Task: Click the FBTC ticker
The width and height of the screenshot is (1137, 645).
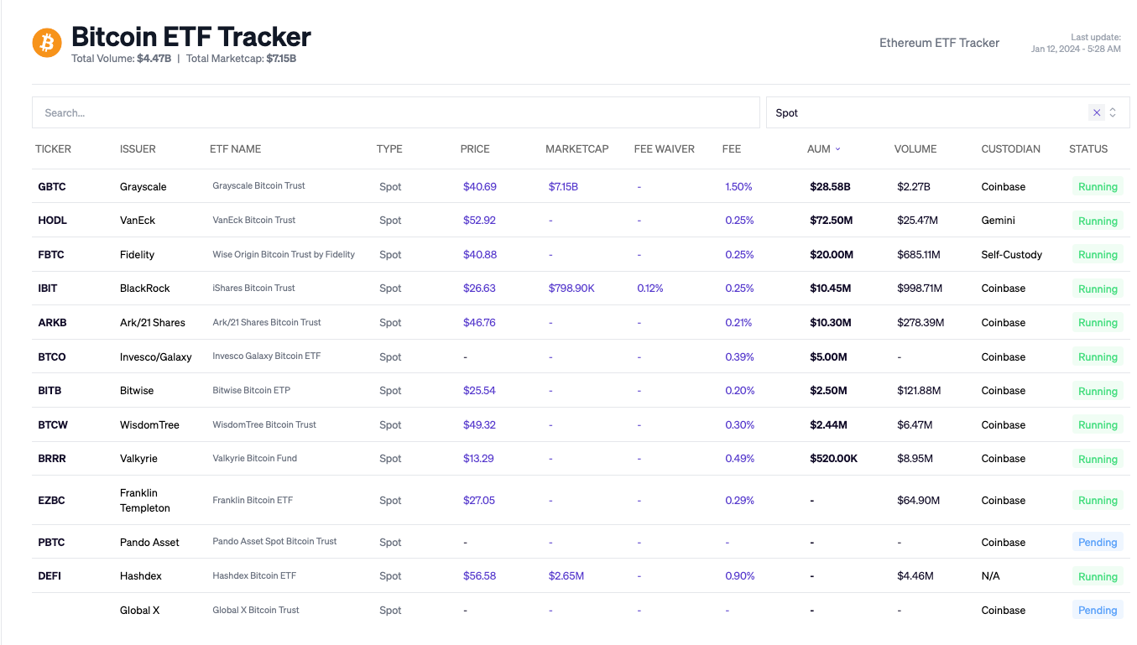Action: coord(51,255)
